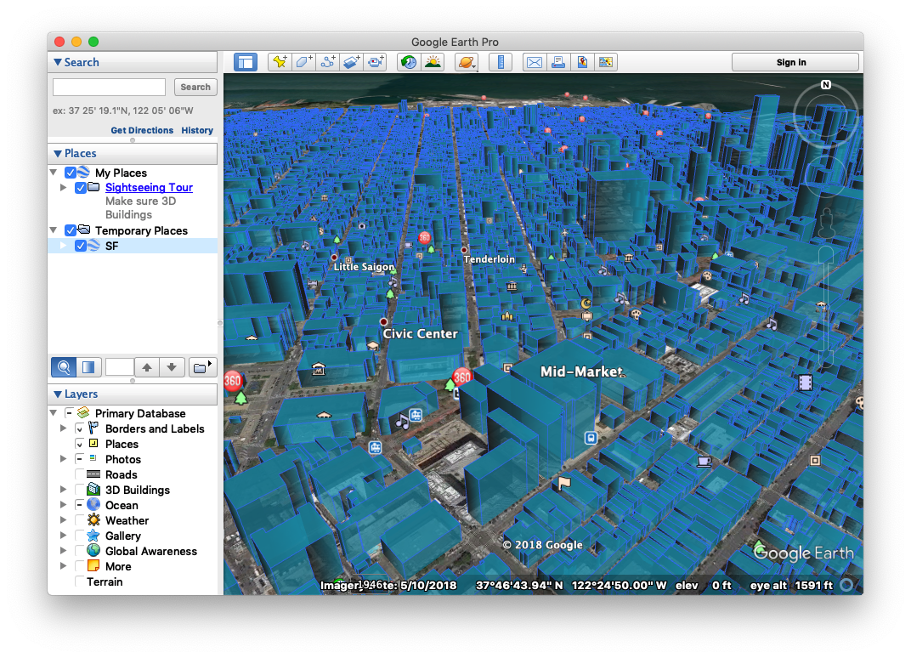Click the Add Placemark pin icon
The width and height of the screenshot is (911, 658).
tap(280, 61)
